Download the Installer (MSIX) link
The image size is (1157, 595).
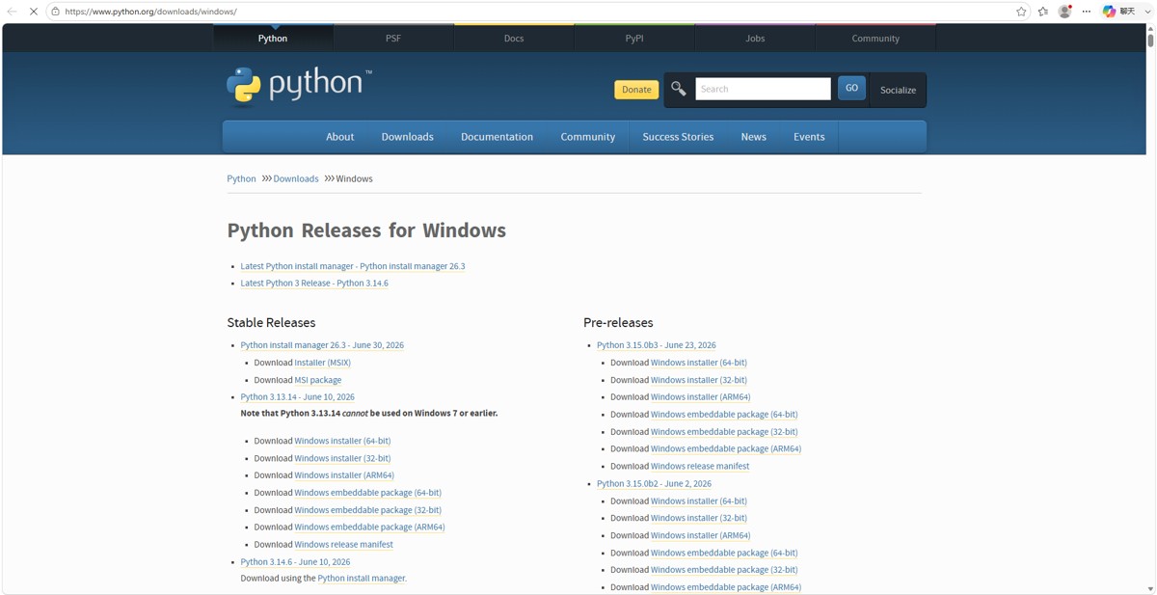pyautogui.click(x=322, y=363)
